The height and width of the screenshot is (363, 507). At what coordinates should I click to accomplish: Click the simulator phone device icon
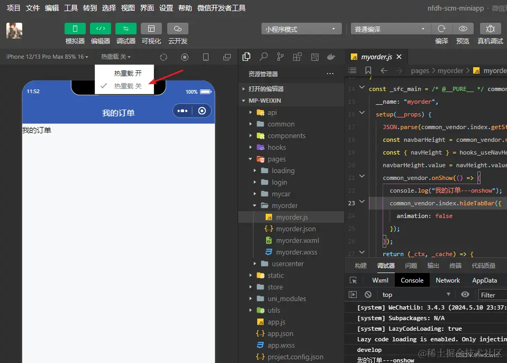tap(206, 57)
